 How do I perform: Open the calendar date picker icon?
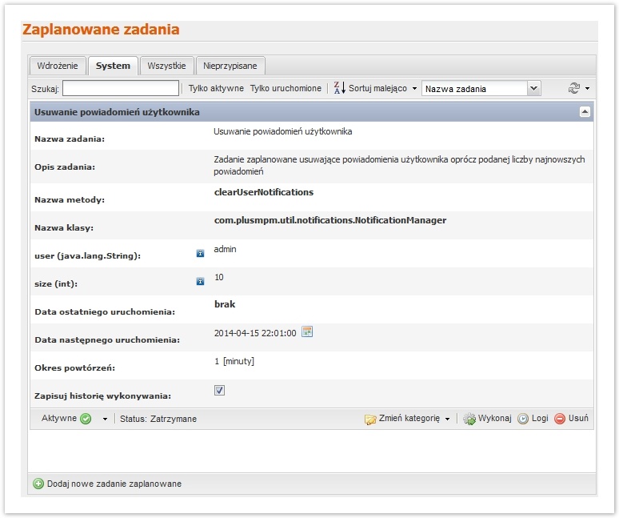tap(307, 332)
